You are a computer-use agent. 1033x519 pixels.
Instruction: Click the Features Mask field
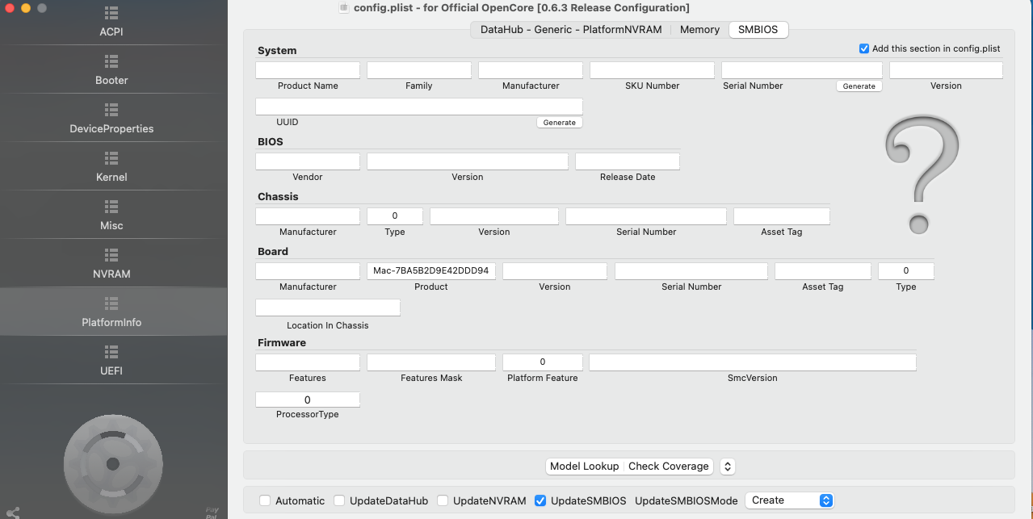tap(431, 362)
